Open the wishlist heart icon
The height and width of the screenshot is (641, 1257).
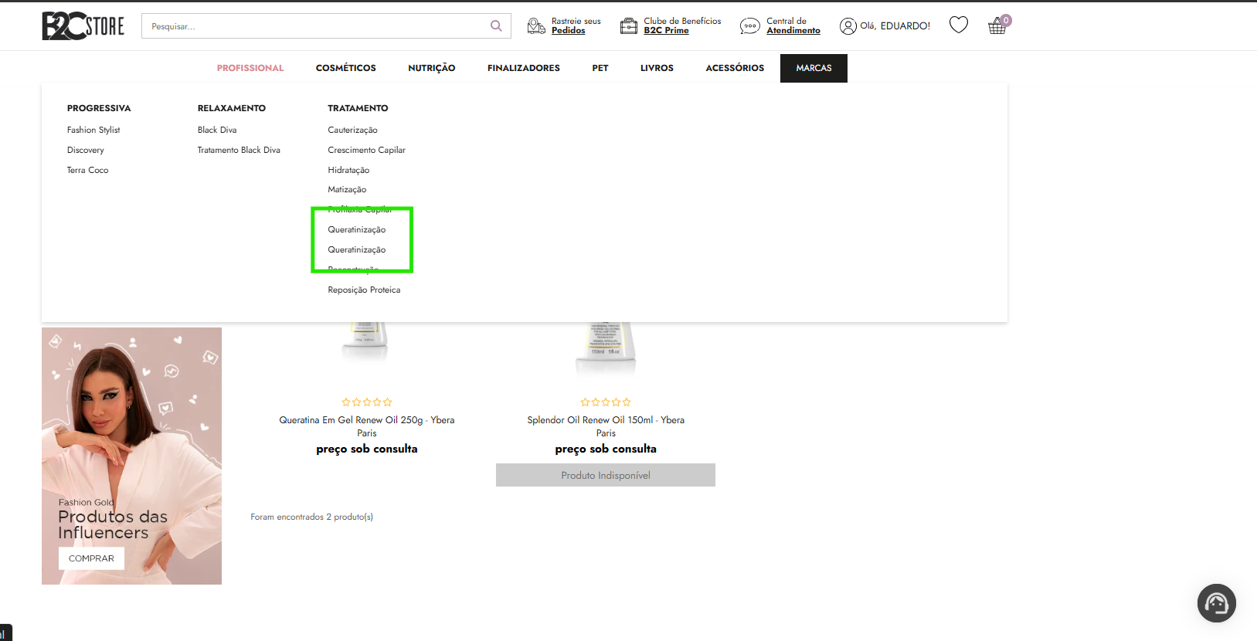click(x=959, y=25)
